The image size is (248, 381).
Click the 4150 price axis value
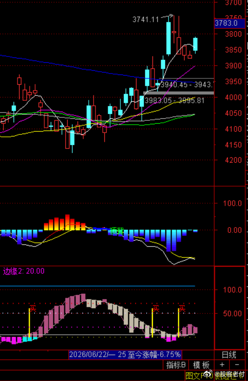click(x=233, y=145)
